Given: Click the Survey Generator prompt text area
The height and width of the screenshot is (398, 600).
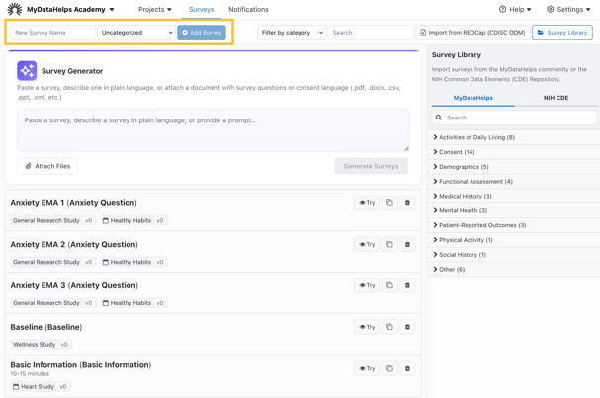Looking at the screenshot, I should (214, 130).
